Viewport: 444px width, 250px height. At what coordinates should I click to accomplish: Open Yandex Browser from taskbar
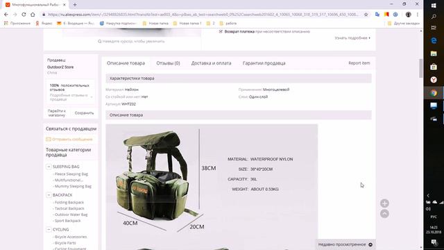coord(434,80)
